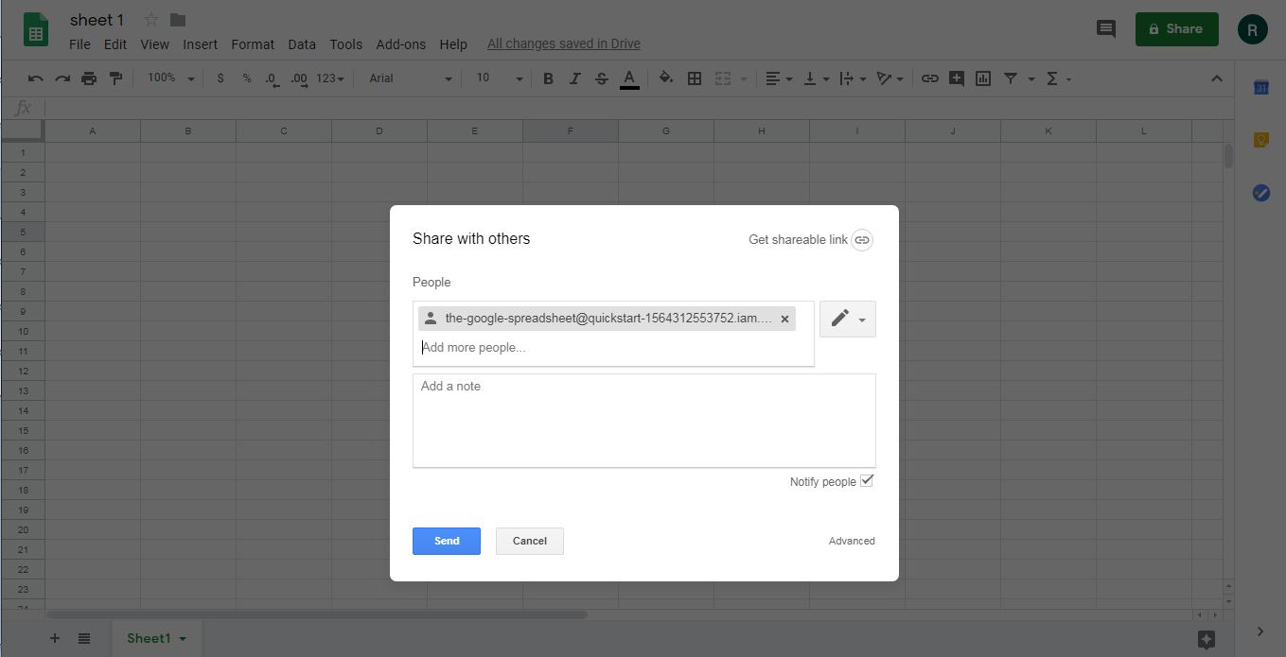The height and width of the screenshot is (657, 1286).
Task: Decrease decimal places icon
Action: point(273,78)
